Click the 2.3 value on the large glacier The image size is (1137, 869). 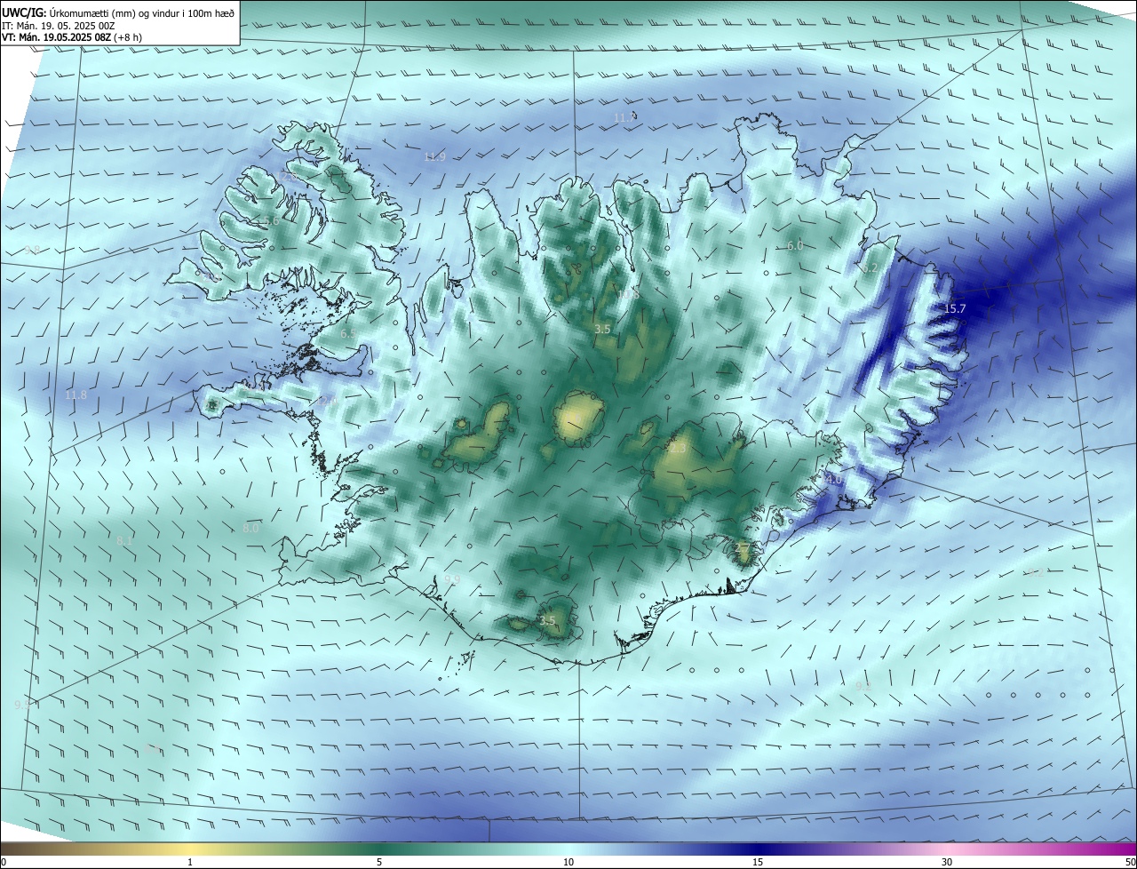pos(677,449)
